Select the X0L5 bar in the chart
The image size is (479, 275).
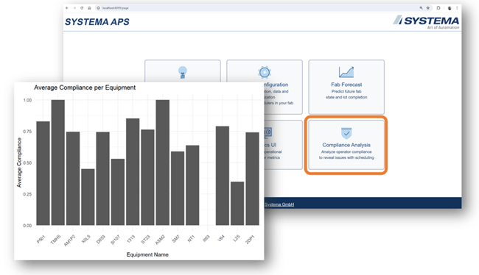[x=88, y=197]
